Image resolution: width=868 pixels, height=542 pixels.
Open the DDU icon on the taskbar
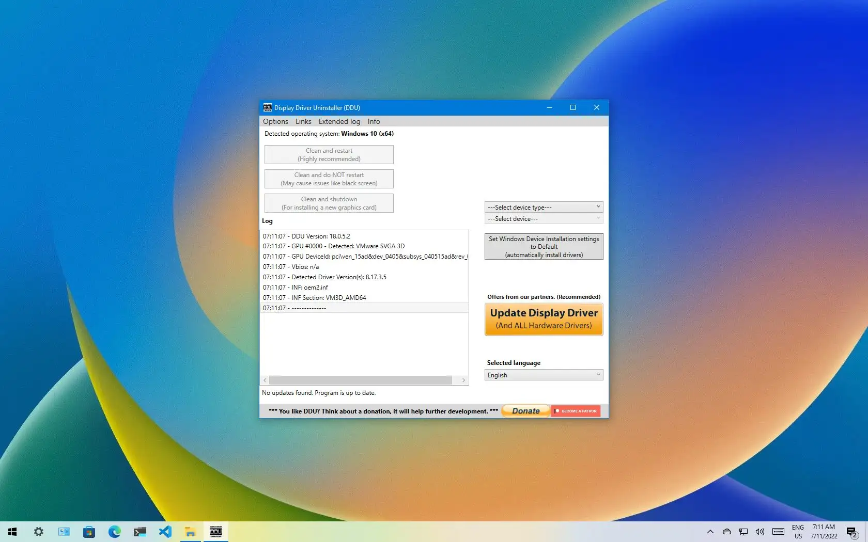(216, 531)
